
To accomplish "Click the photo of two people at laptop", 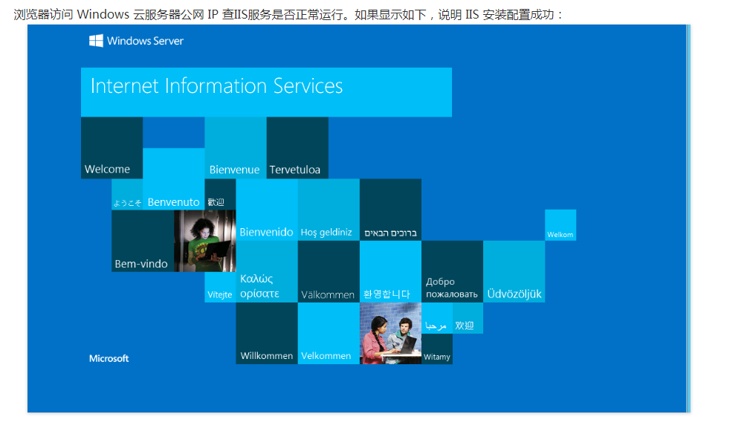I will pos(390,334).
